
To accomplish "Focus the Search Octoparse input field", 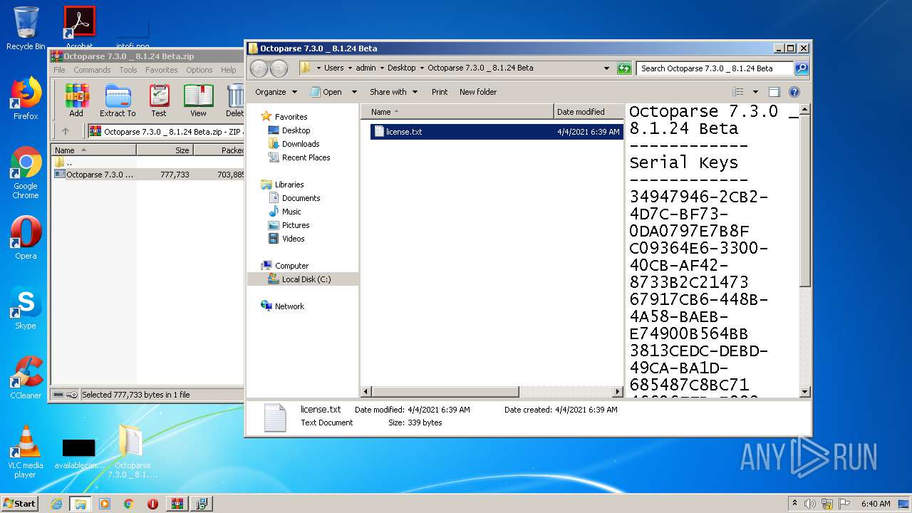I will pos(715,68).
